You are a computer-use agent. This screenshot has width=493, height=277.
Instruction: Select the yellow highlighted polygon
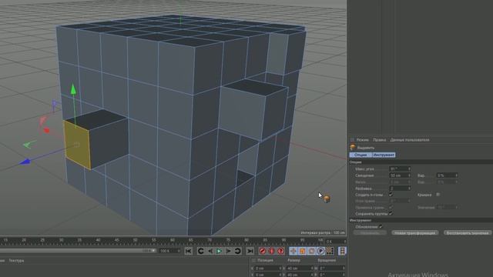pyautogui.click(x=77, y=145)
